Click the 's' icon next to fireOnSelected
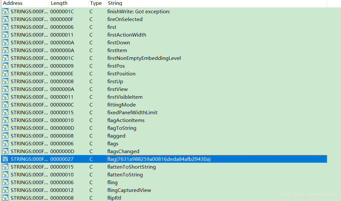The height and width of the screenshot is (201, 341). pos(6,19)
